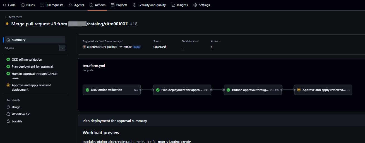Screen dimensions: 365x143
Task: Open commit caff56f
Action: tap(127, 47)
